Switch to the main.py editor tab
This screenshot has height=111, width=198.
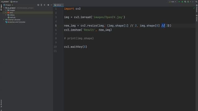coord(58,5)
